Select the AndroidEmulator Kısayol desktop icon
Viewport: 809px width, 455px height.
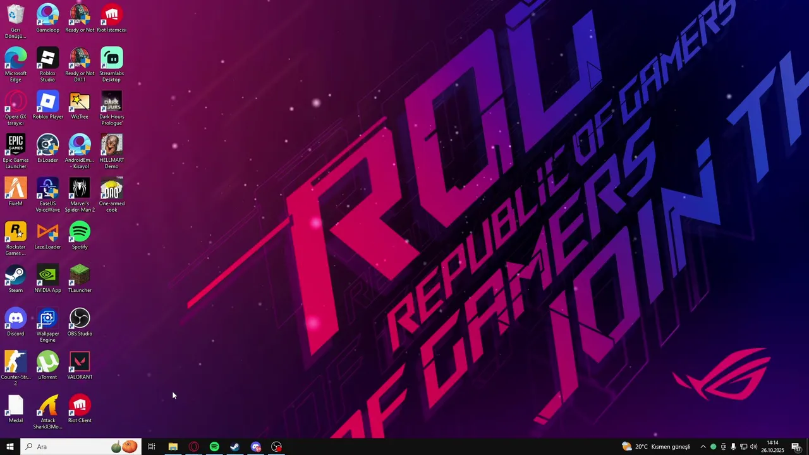pyautogui.click(x=80, y=152)
